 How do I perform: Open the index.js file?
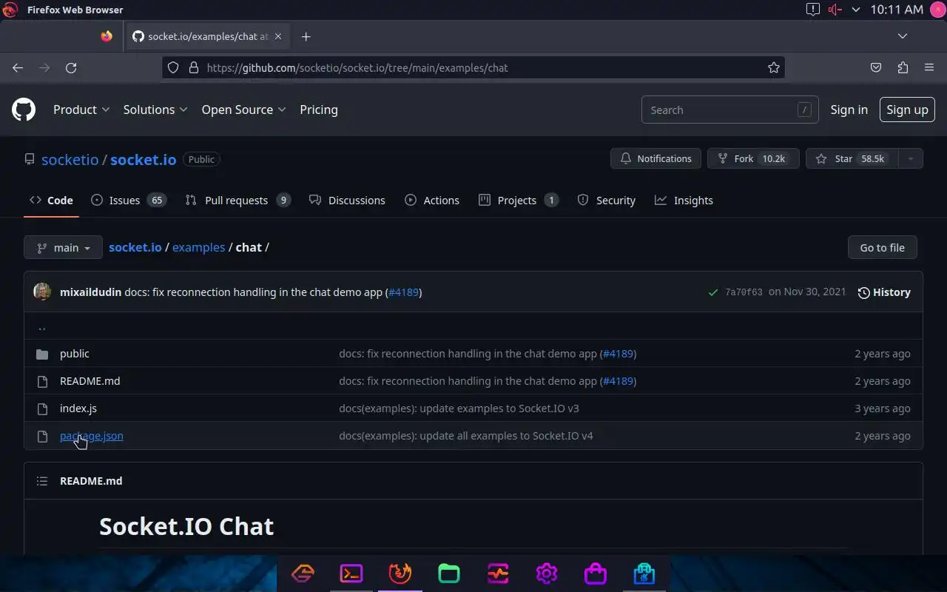(78, 408)
